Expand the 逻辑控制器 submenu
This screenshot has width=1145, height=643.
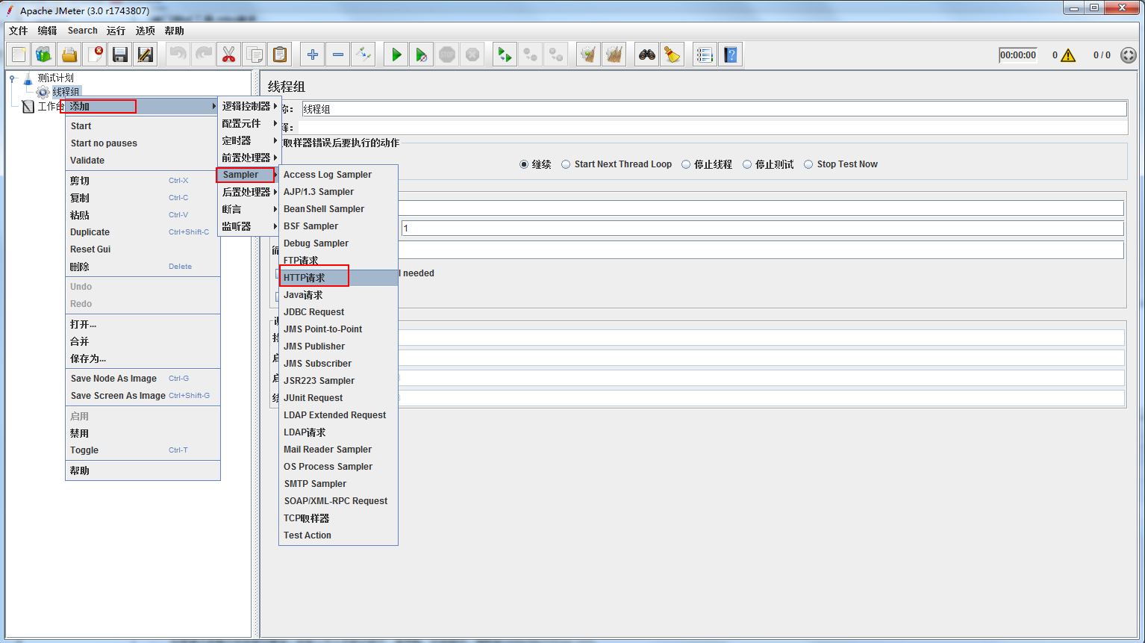tap(249, 106)
